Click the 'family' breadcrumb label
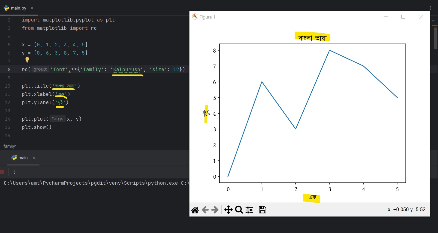This screenshot has width=438, height=233. click(x=9, y=146)
